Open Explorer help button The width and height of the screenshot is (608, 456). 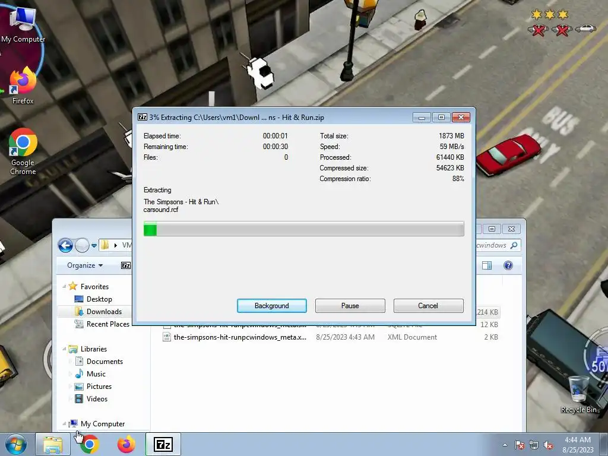[x=508, y=265]
